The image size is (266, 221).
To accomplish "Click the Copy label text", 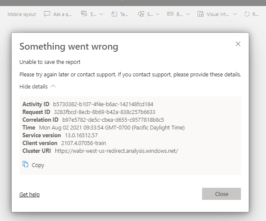I will (x=38, y=165).
